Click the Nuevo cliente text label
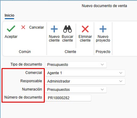137x118 pixels. (54, 39)
